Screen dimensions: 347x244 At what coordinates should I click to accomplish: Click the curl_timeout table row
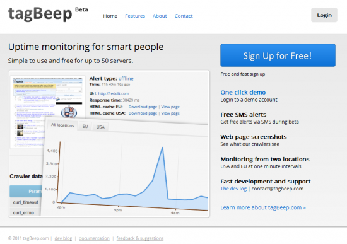pyautogui.click(x=25, y=202)
